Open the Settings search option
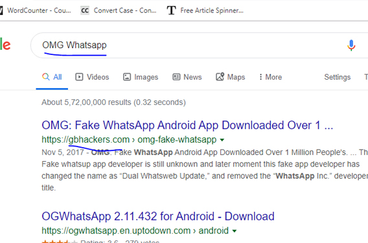The image size is (368, 243). pos(338,77)
